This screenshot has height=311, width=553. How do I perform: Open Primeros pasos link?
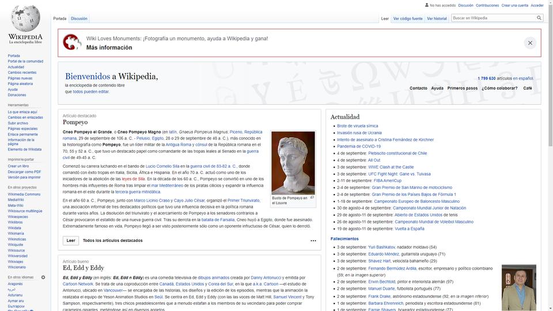pos(463,88)
